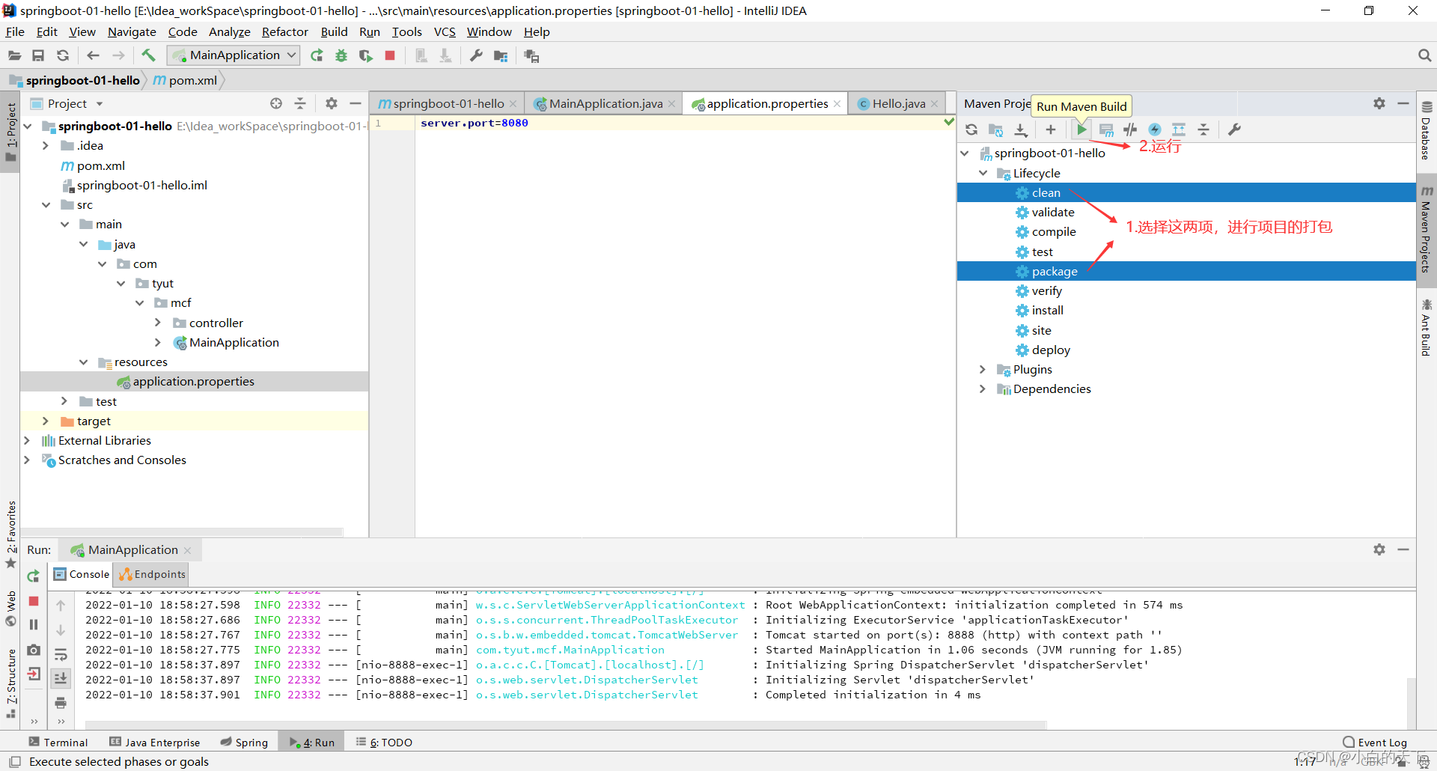Image resolution: width=1437 pixels, height=771 pixels.
Task: Open Java Enterprise tool window
Action: pos(155,743)
